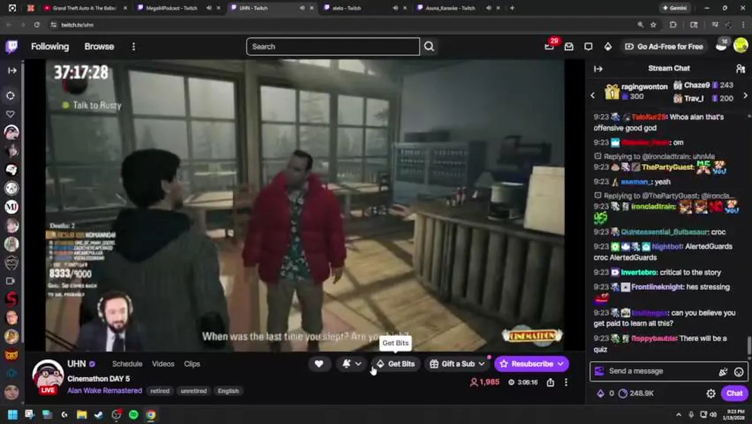Open the notification bell dropdown
The width and height of the screenshot is (752, 424).
(x=352, y=364)
